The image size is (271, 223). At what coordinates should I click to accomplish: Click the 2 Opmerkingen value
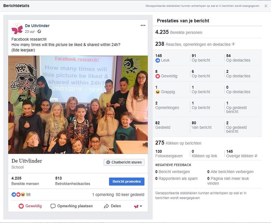coord(167,106)
